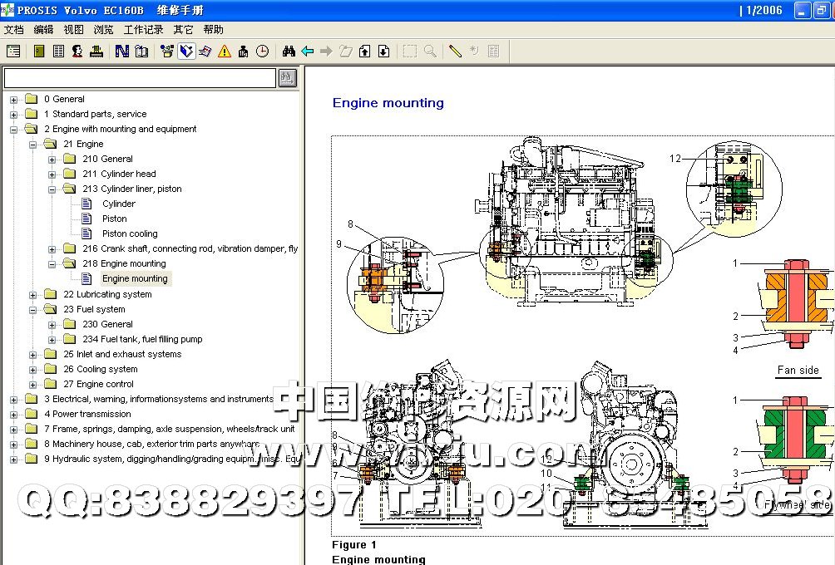Click the yellow warning triangle icon
Image resolution: width=835 pixels, height=565 pixels.
[225, 51]
